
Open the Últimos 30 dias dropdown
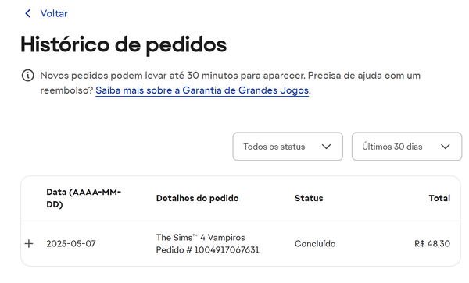click(x=406, y=147)
